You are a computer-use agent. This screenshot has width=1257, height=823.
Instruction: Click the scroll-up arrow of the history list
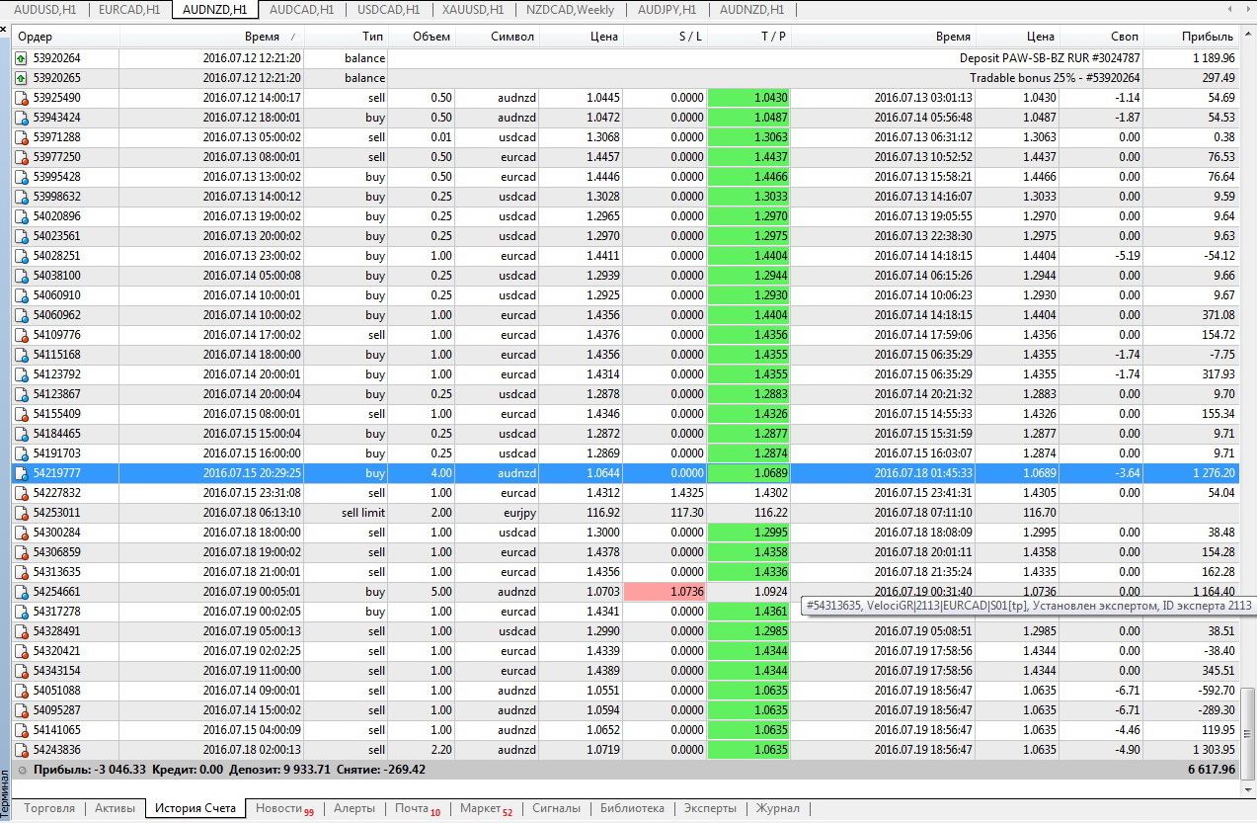coord(1248,36)
